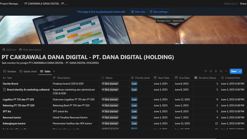Open Due Date column header menu
247x139 pixels.
pyautogui.click(x=183, y=78)
